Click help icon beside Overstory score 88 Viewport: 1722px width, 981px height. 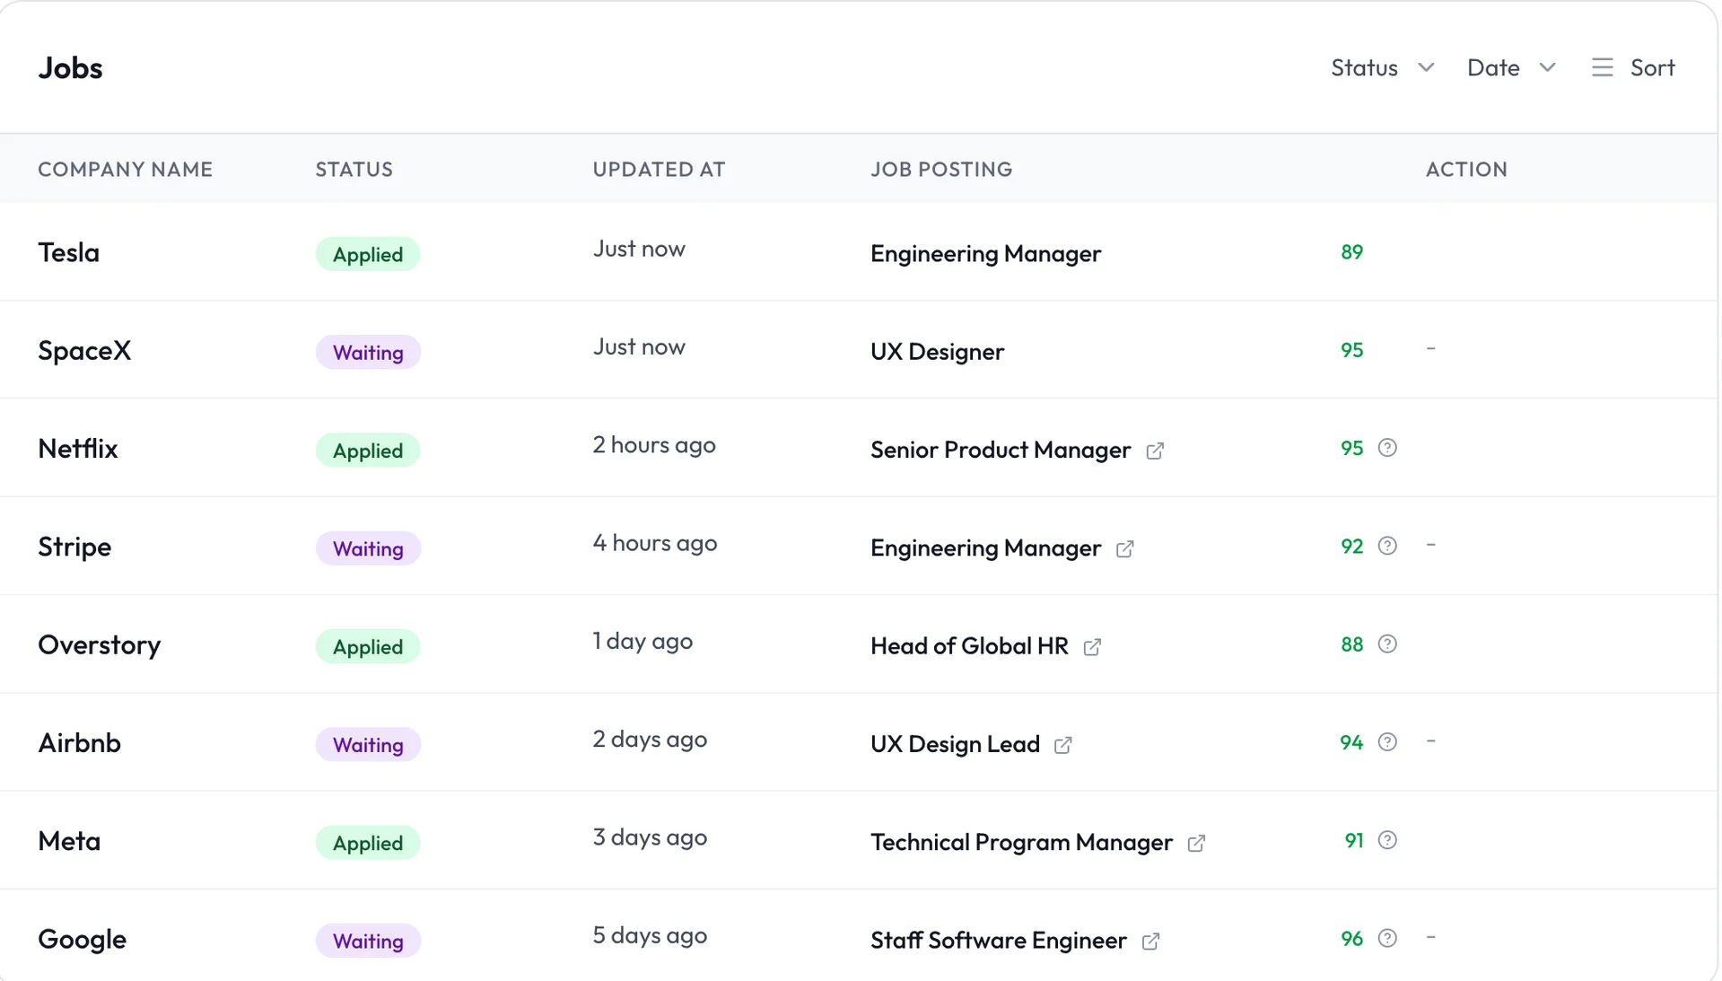1387,644
